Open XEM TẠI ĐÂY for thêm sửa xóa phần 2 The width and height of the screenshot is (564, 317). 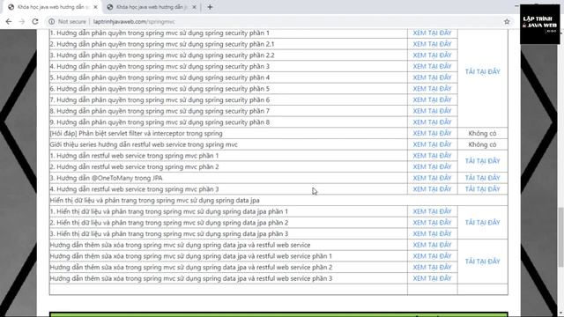(432, 267)
